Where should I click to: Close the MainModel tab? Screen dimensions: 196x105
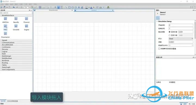[72, 10]
